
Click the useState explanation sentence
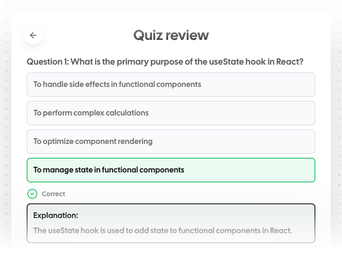pyautogui.click(x=162, y=231)
